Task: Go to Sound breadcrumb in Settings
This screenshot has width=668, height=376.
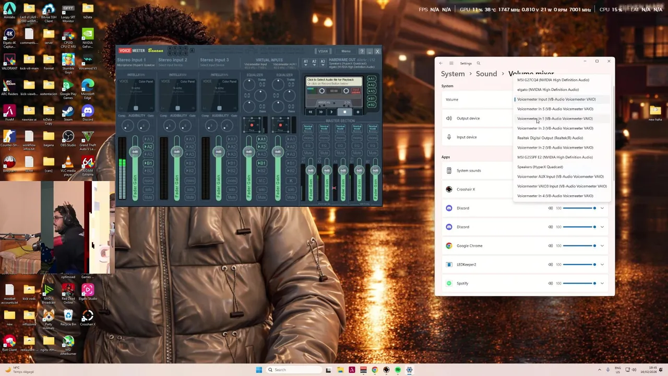Action: pos(486,74)
